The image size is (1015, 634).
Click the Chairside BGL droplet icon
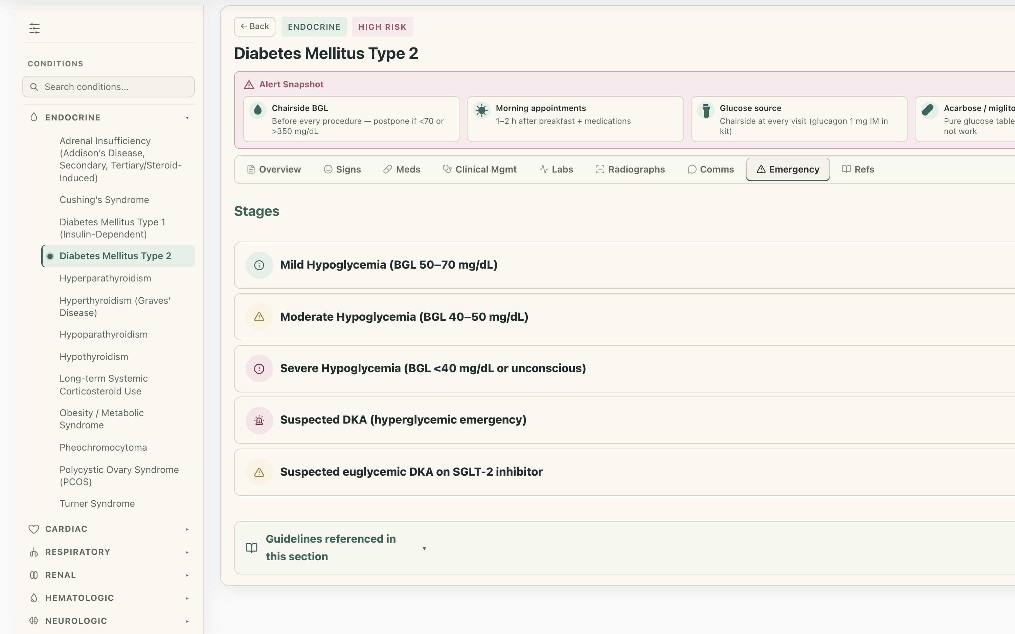tap(258, 110)
